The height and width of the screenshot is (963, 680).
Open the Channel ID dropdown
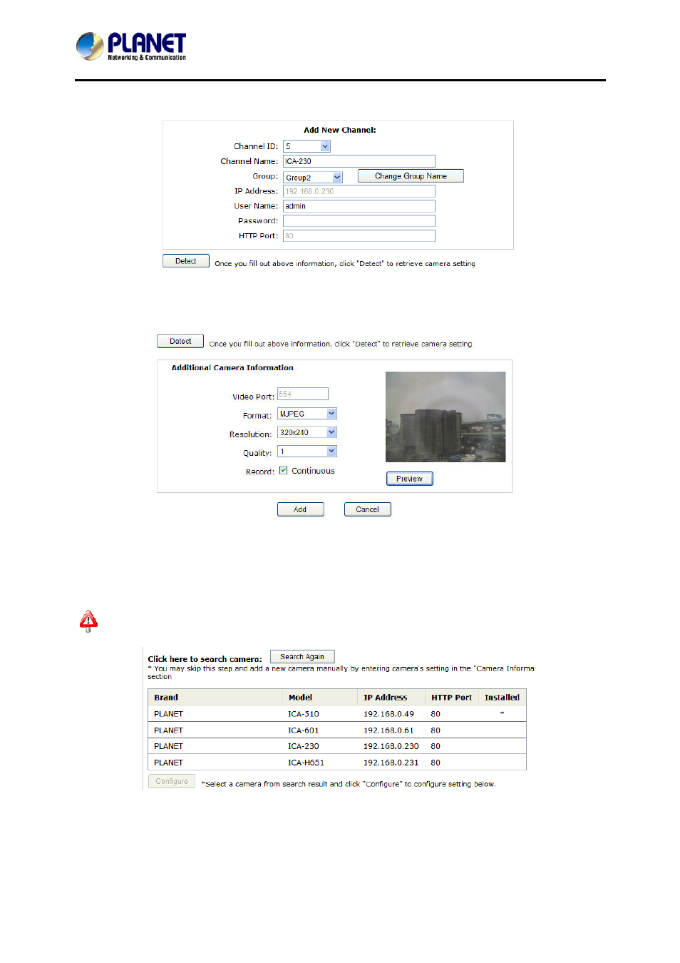(325, 146)
